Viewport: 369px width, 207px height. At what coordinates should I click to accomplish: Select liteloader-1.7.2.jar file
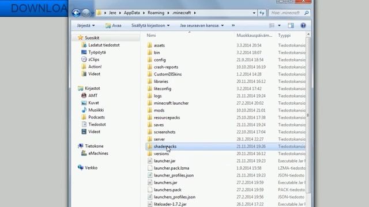pyautogui.click(x=170, y=204)
